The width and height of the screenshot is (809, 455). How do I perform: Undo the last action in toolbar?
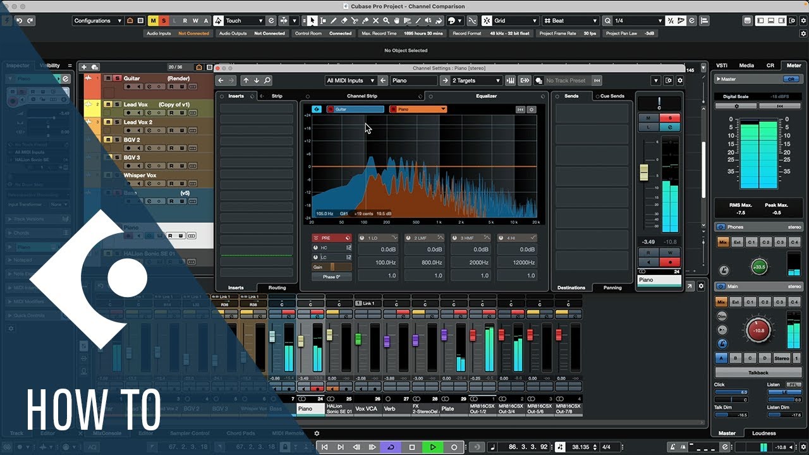20,21
